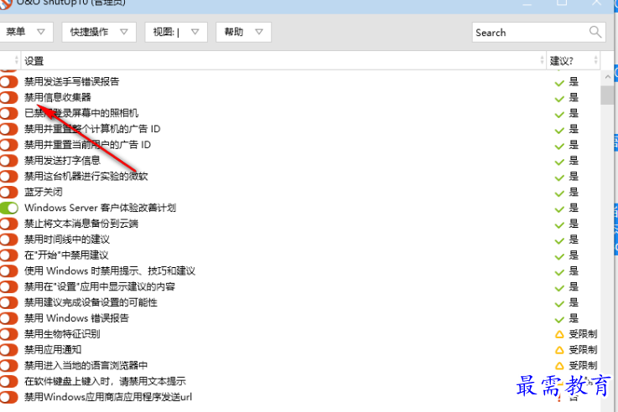Click the vertical scrollbar thumb
The height and width of the screenshot is (412, 618).
[607, 95]
